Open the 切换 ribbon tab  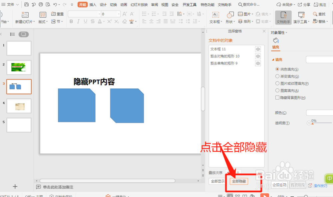[x=113, y=4]
